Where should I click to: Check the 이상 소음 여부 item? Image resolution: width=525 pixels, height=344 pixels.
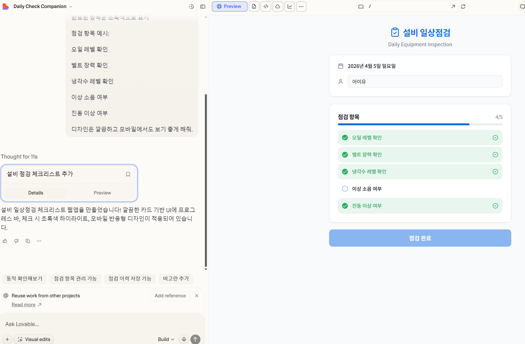(x=345, y=189)
